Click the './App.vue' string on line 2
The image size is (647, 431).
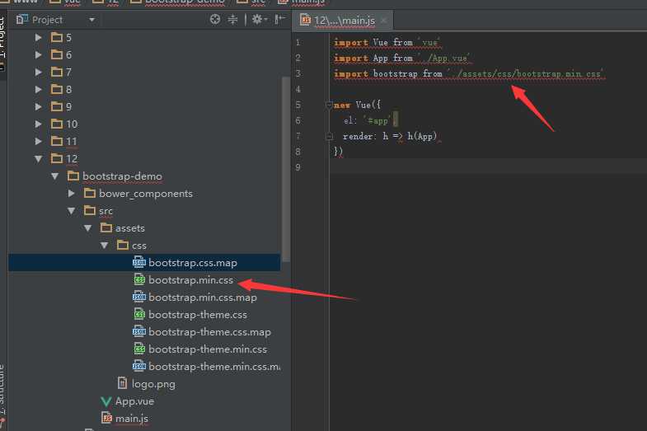[x=444, y=59]
